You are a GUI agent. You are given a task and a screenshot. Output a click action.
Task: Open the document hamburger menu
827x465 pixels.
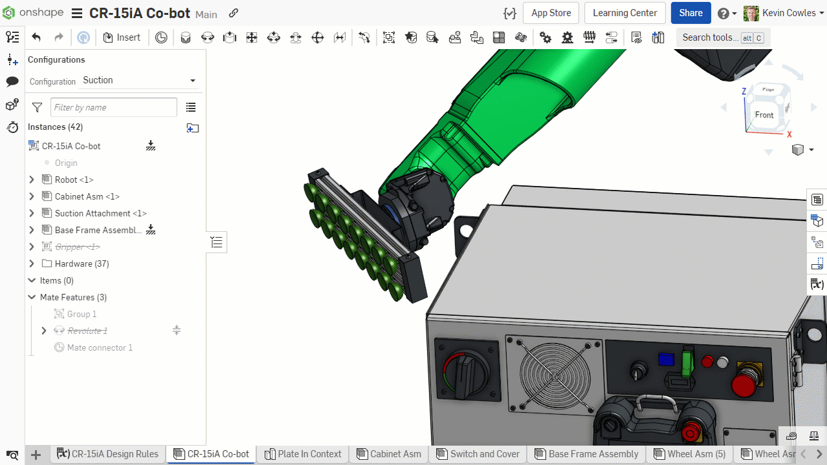[x=77, y=14]
